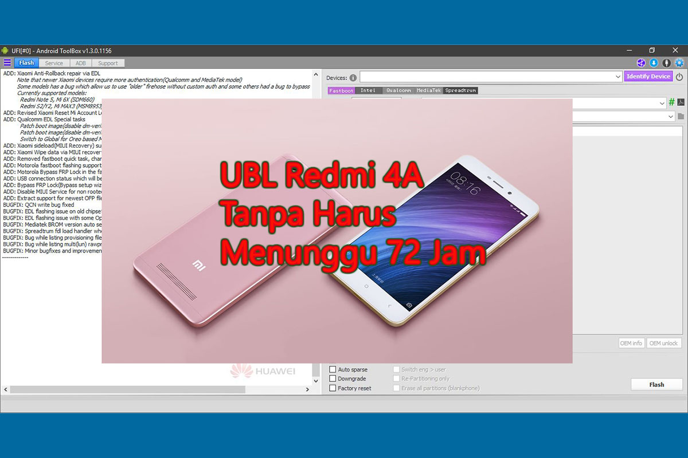Click the power icon beside Identify Device
The width and height of the screenshot is (688, 458).
coord(679,77)
